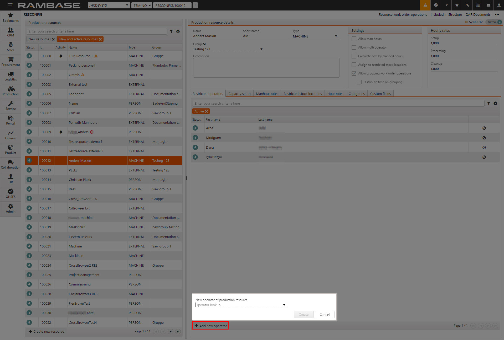Go to next page of production resources

pyautogui.click(x=171, y=332)
